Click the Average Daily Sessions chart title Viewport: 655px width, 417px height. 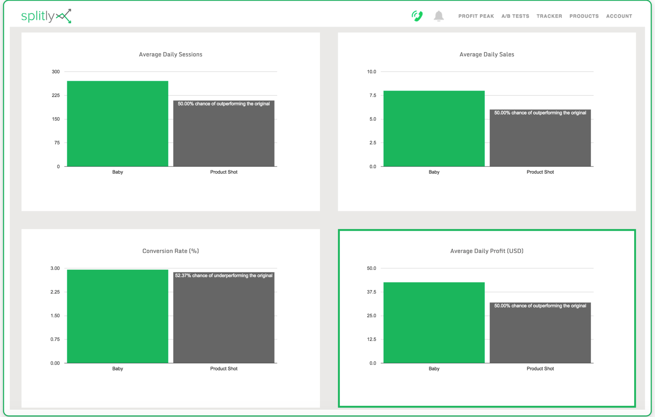click(x=171, y=55)
